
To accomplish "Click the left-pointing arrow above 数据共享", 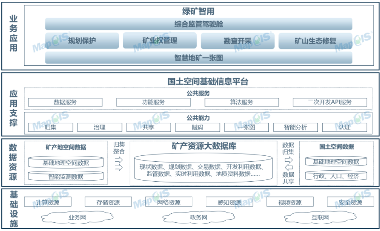I will 289,167.
